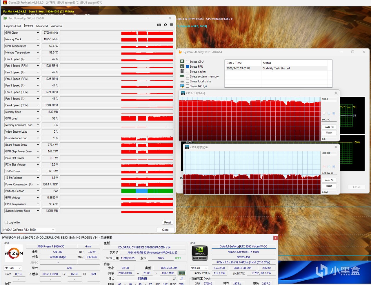Open the GPU Clock sensor dropdown

38,33
